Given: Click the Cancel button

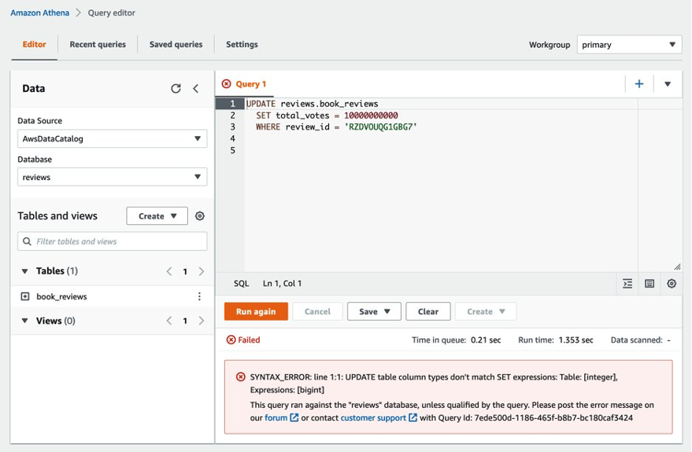Looking at the screenshot, I should click(317, 311).
